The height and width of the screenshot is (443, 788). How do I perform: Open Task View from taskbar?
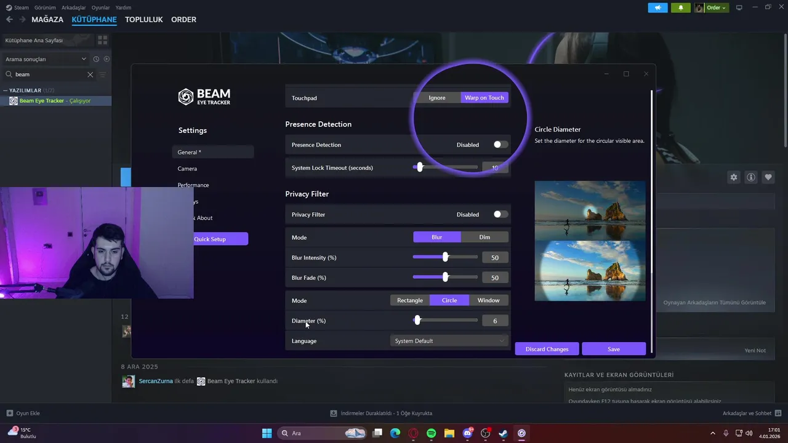377,433
